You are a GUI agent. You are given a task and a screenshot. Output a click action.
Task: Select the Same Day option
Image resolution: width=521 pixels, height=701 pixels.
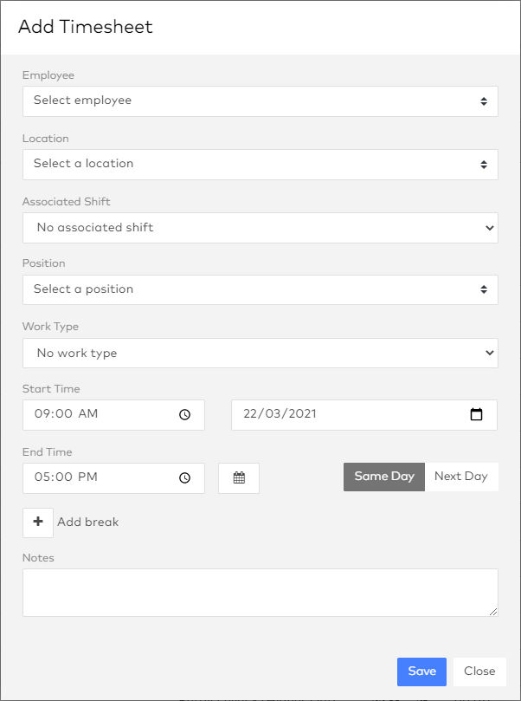point(383,477)
